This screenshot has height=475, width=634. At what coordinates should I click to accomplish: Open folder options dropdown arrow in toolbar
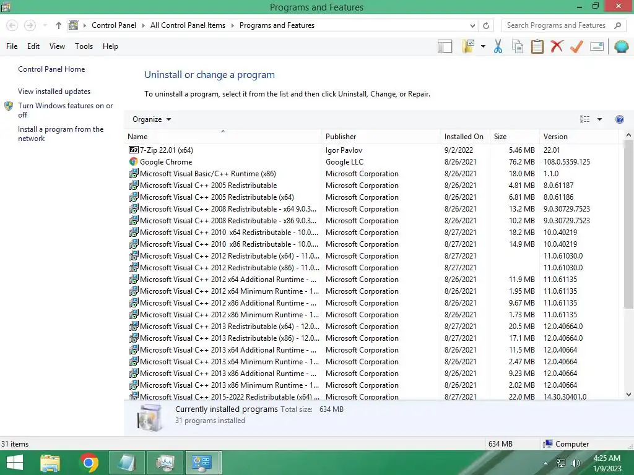click(483, 46)
